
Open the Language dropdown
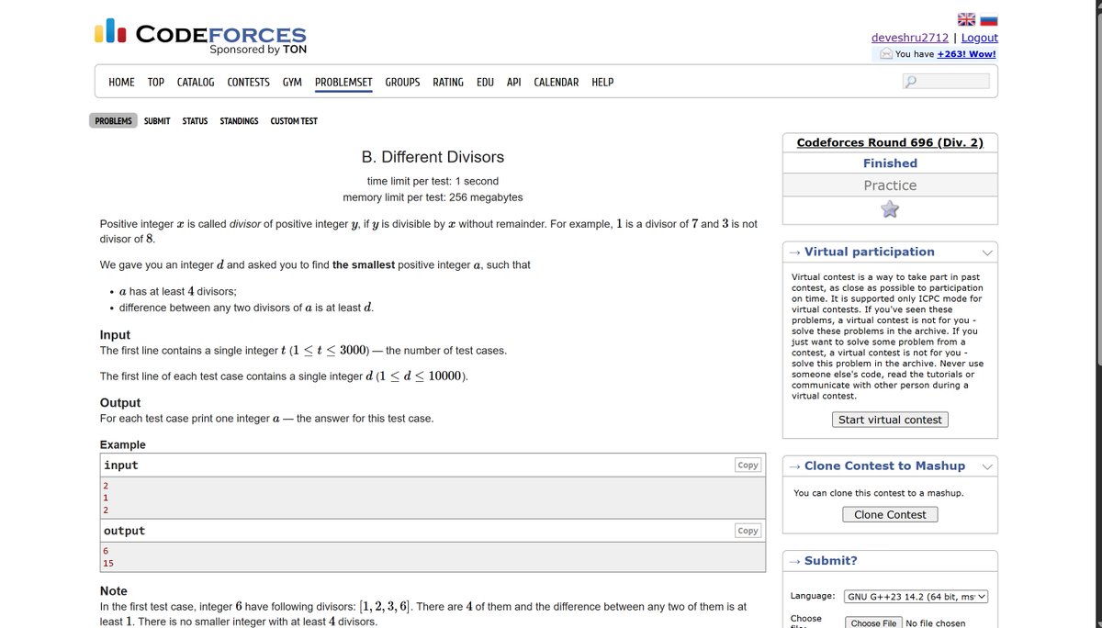click(916, 596)
